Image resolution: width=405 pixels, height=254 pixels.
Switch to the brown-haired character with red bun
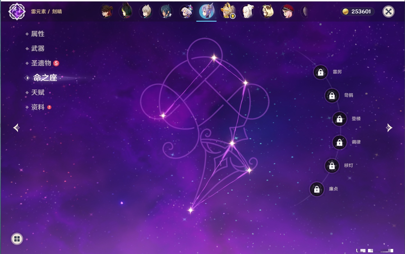pos(107,12)
